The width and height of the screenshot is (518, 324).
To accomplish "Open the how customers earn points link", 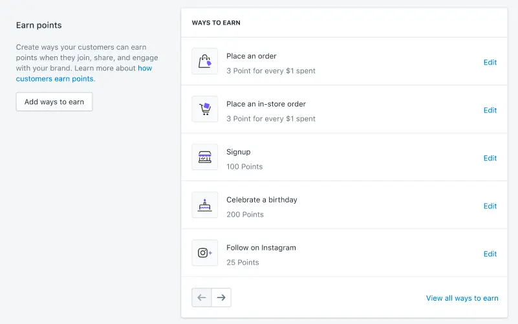I will click(84, 73).
